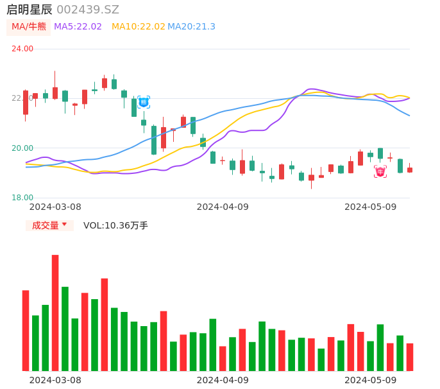Click the 24.00 price axis label
This screenshot has width=440, height=389.
point(22,49)
